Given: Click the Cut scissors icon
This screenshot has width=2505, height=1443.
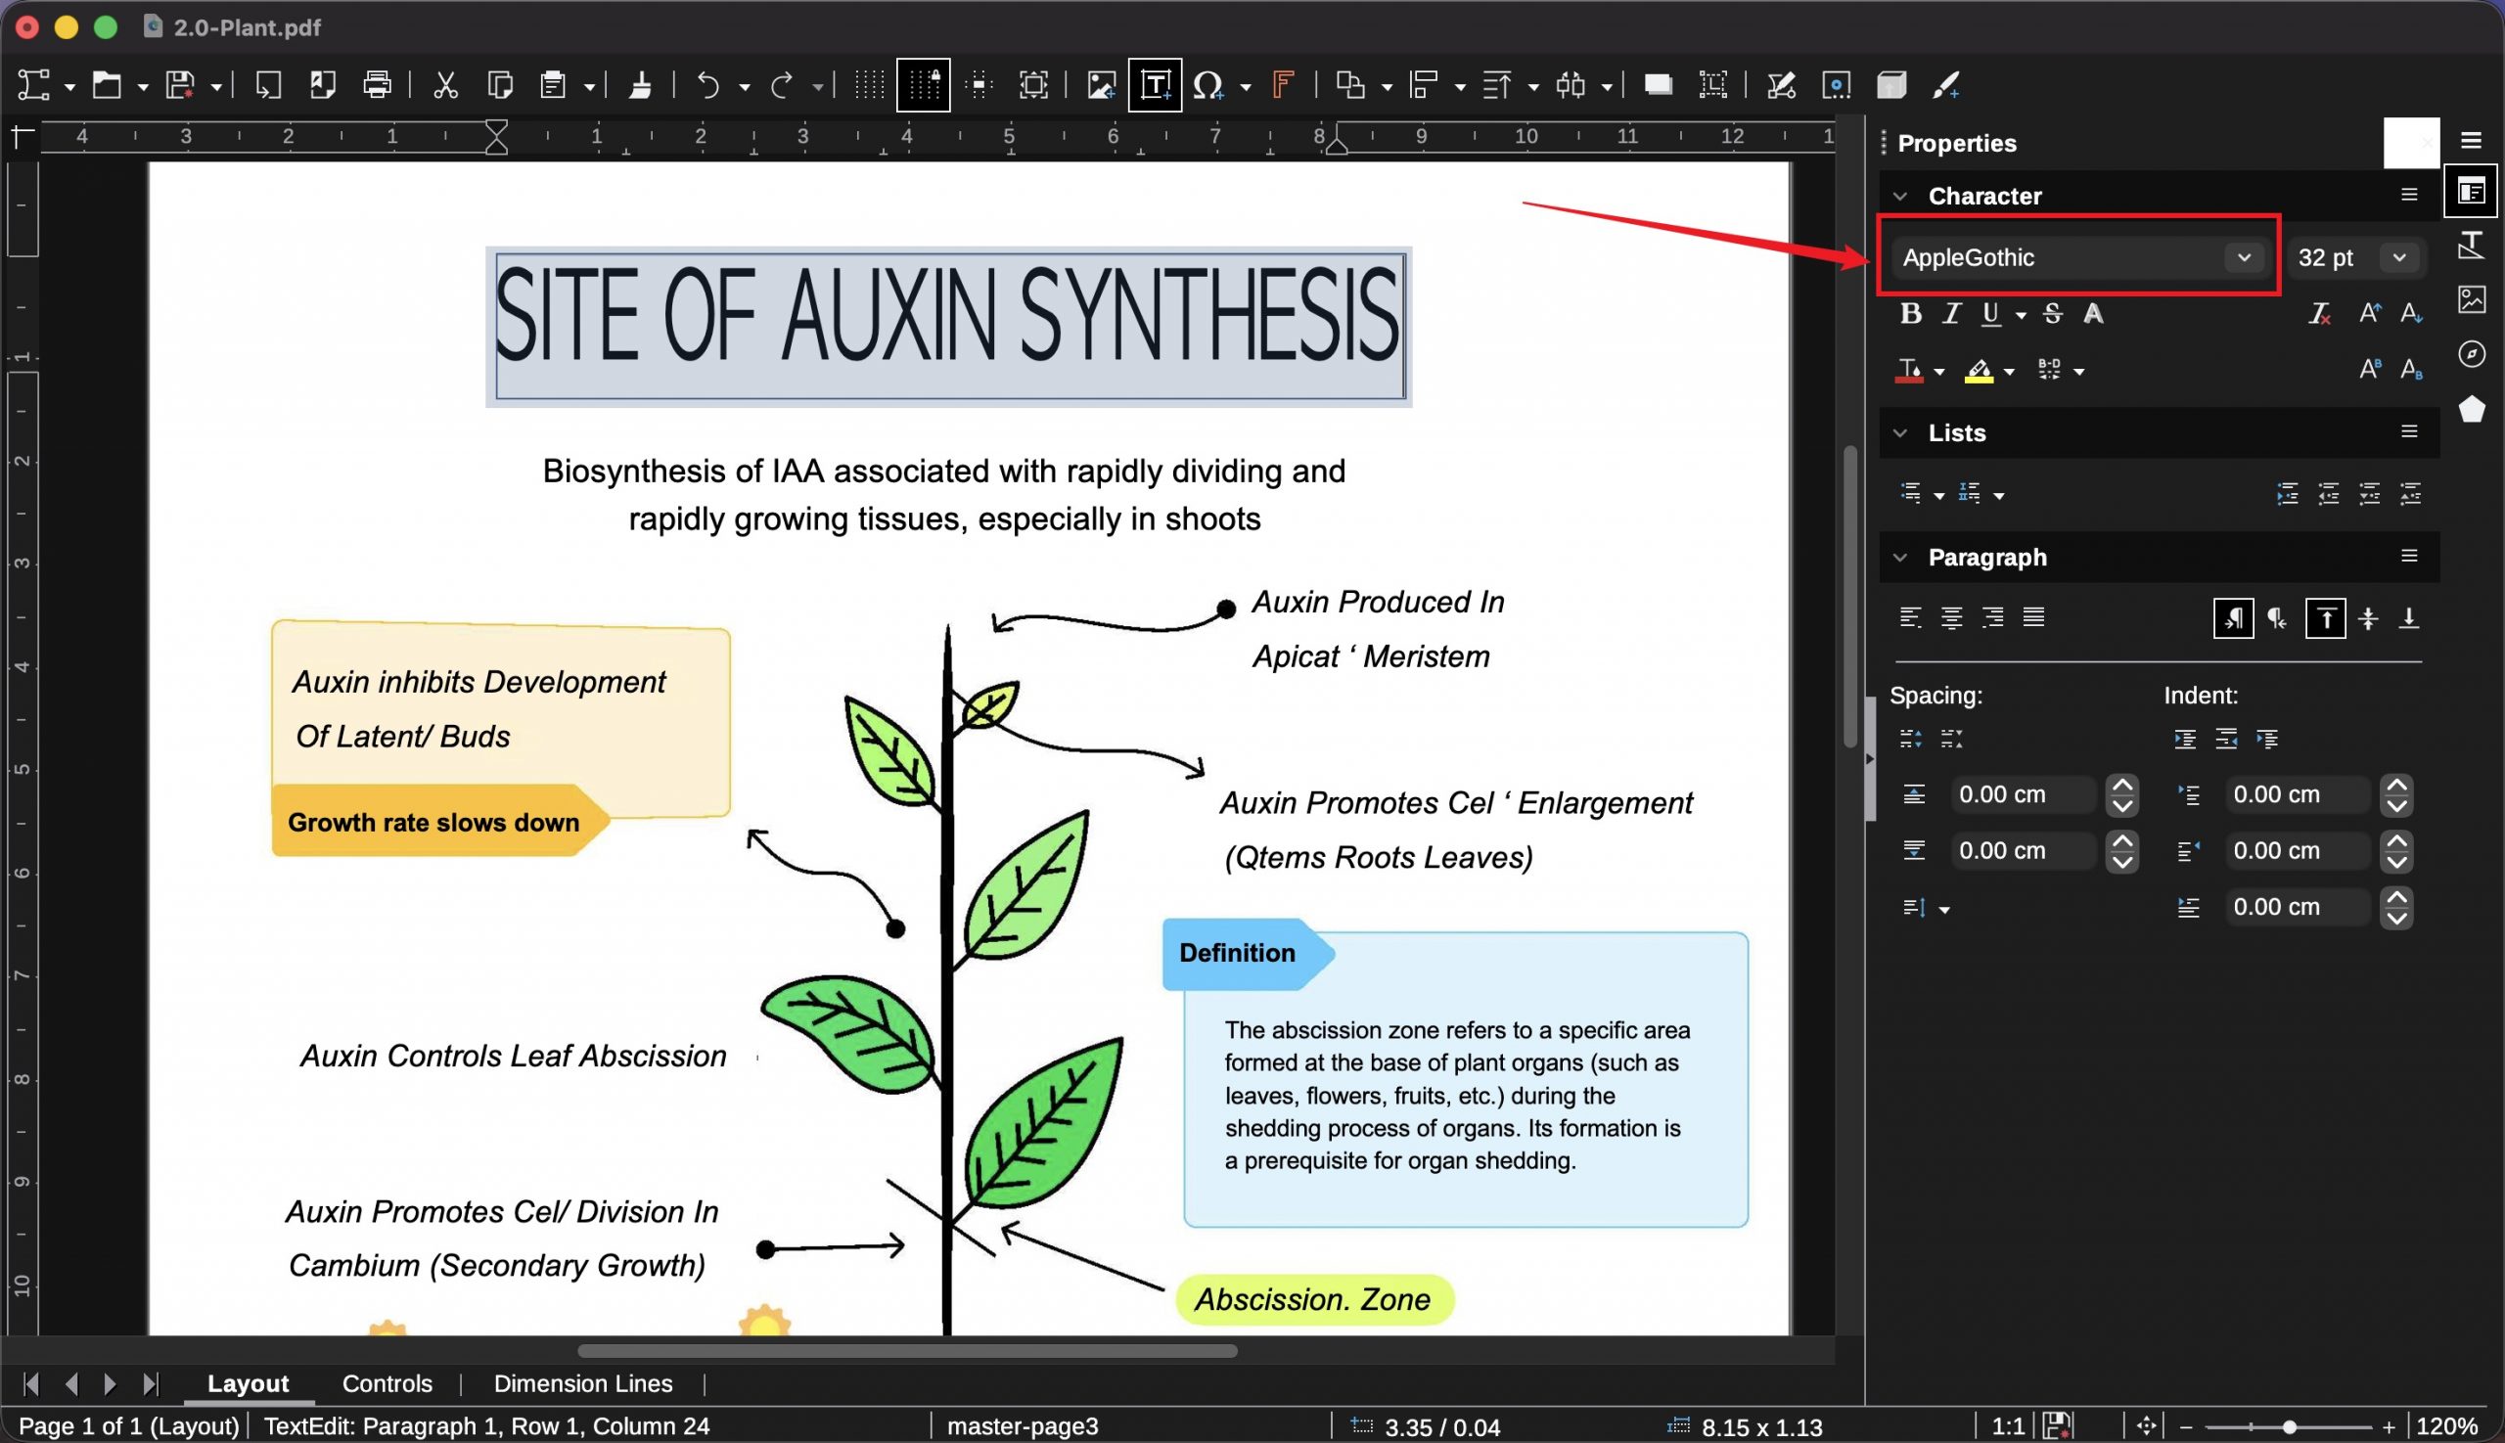Looking at the screenshot, I should point(446,85).
